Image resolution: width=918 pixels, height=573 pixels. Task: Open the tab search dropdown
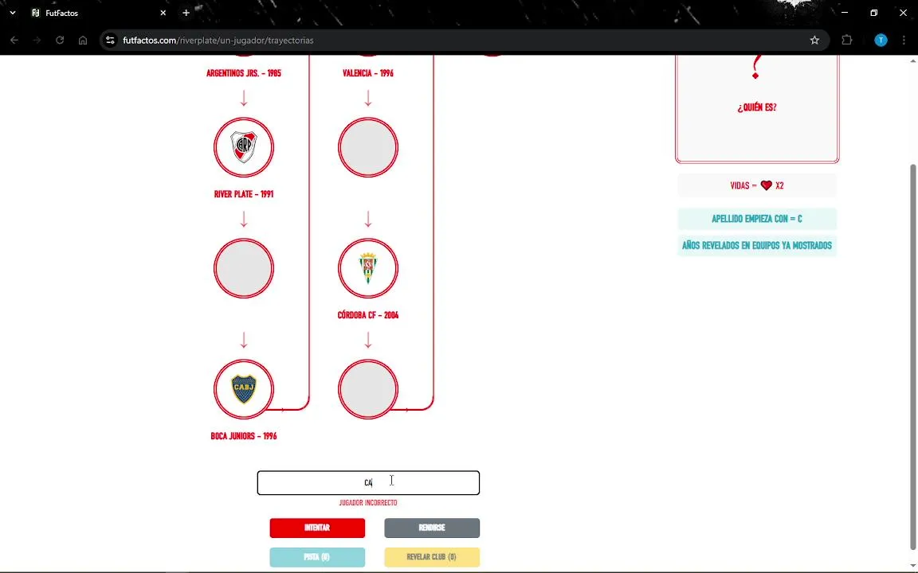12,13
